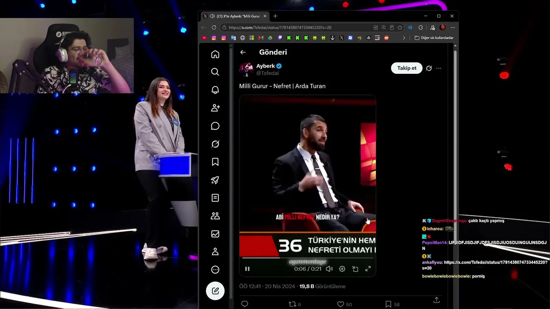Open a new browser tab

click(x=275, y=16)
